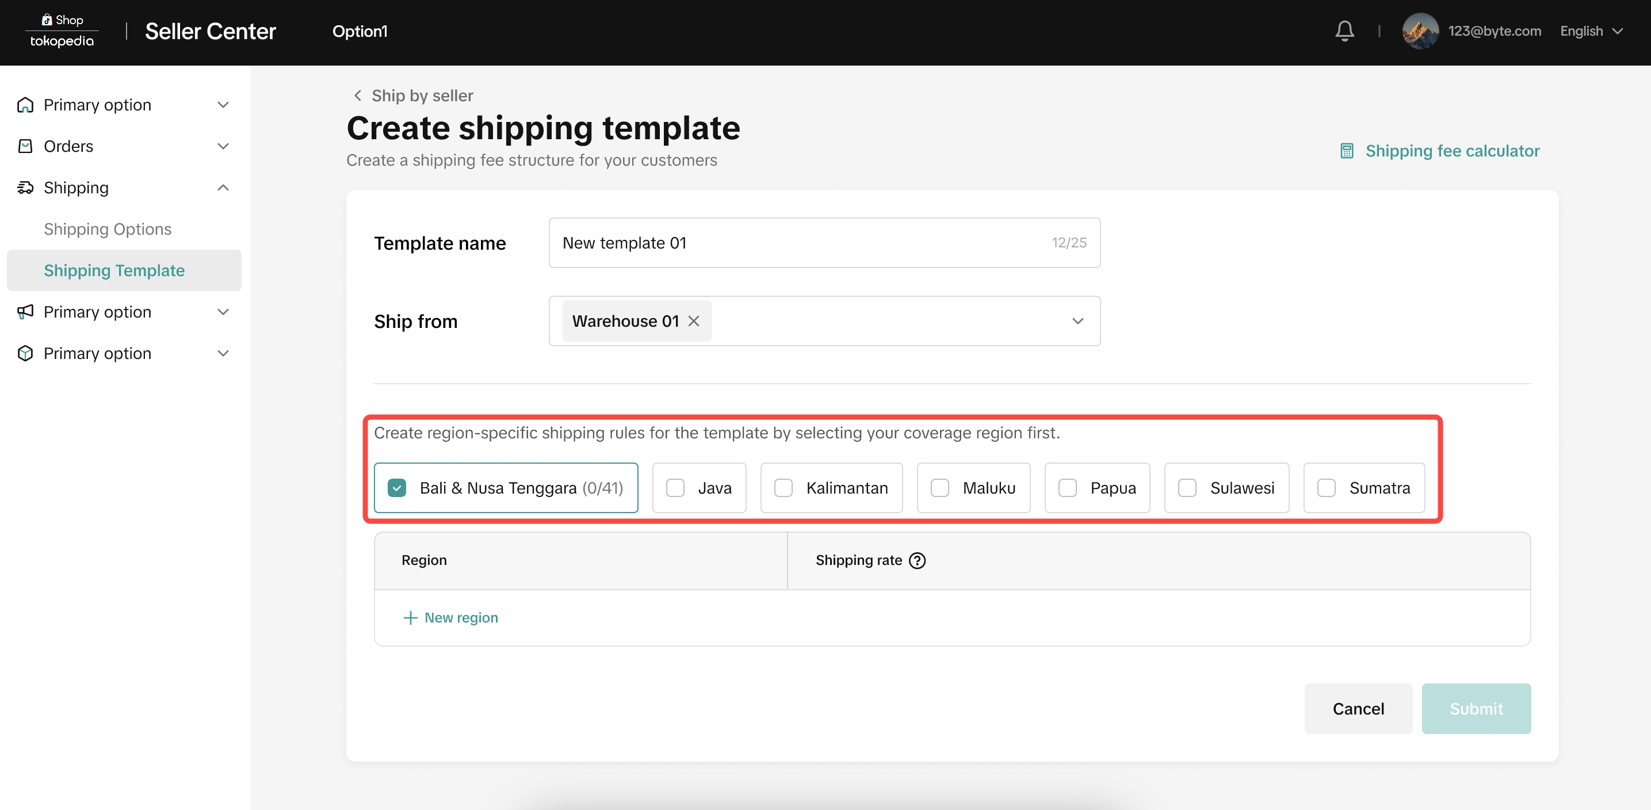Enable the Sumatra region checkbox
Viewport: 1651px width, 810px height.
coord(1326,488)
